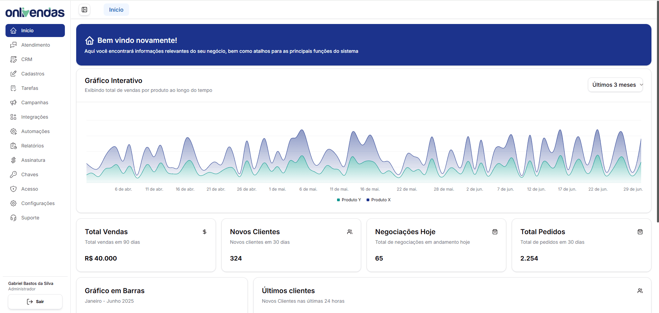Open the Últimos 3 meses dropdown
Viewport: 659px width, 313px height.
(x=615, y=85)
